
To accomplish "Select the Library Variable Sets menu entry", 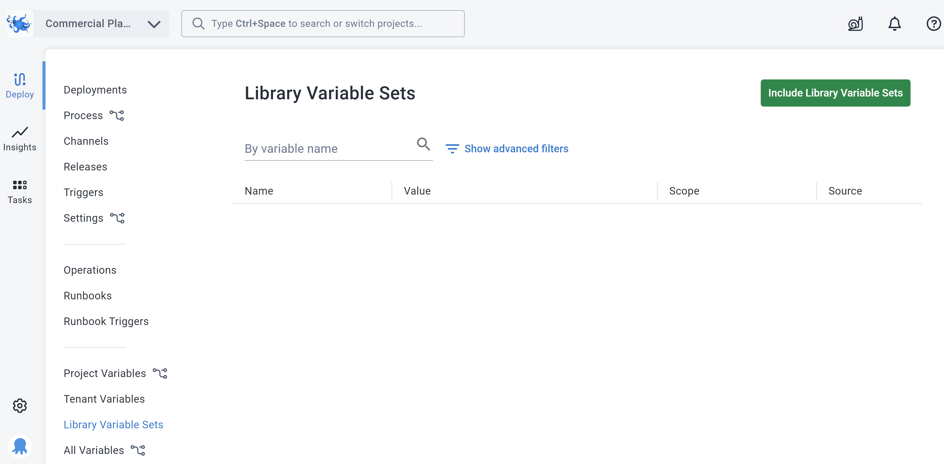I will 113,425.
